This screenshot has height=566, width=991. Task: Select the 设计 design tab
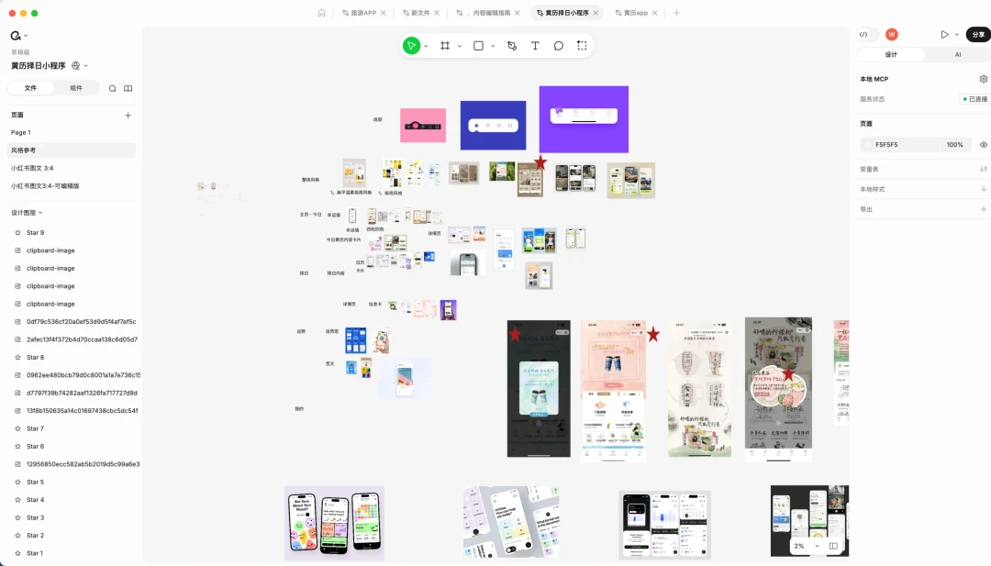891,54
